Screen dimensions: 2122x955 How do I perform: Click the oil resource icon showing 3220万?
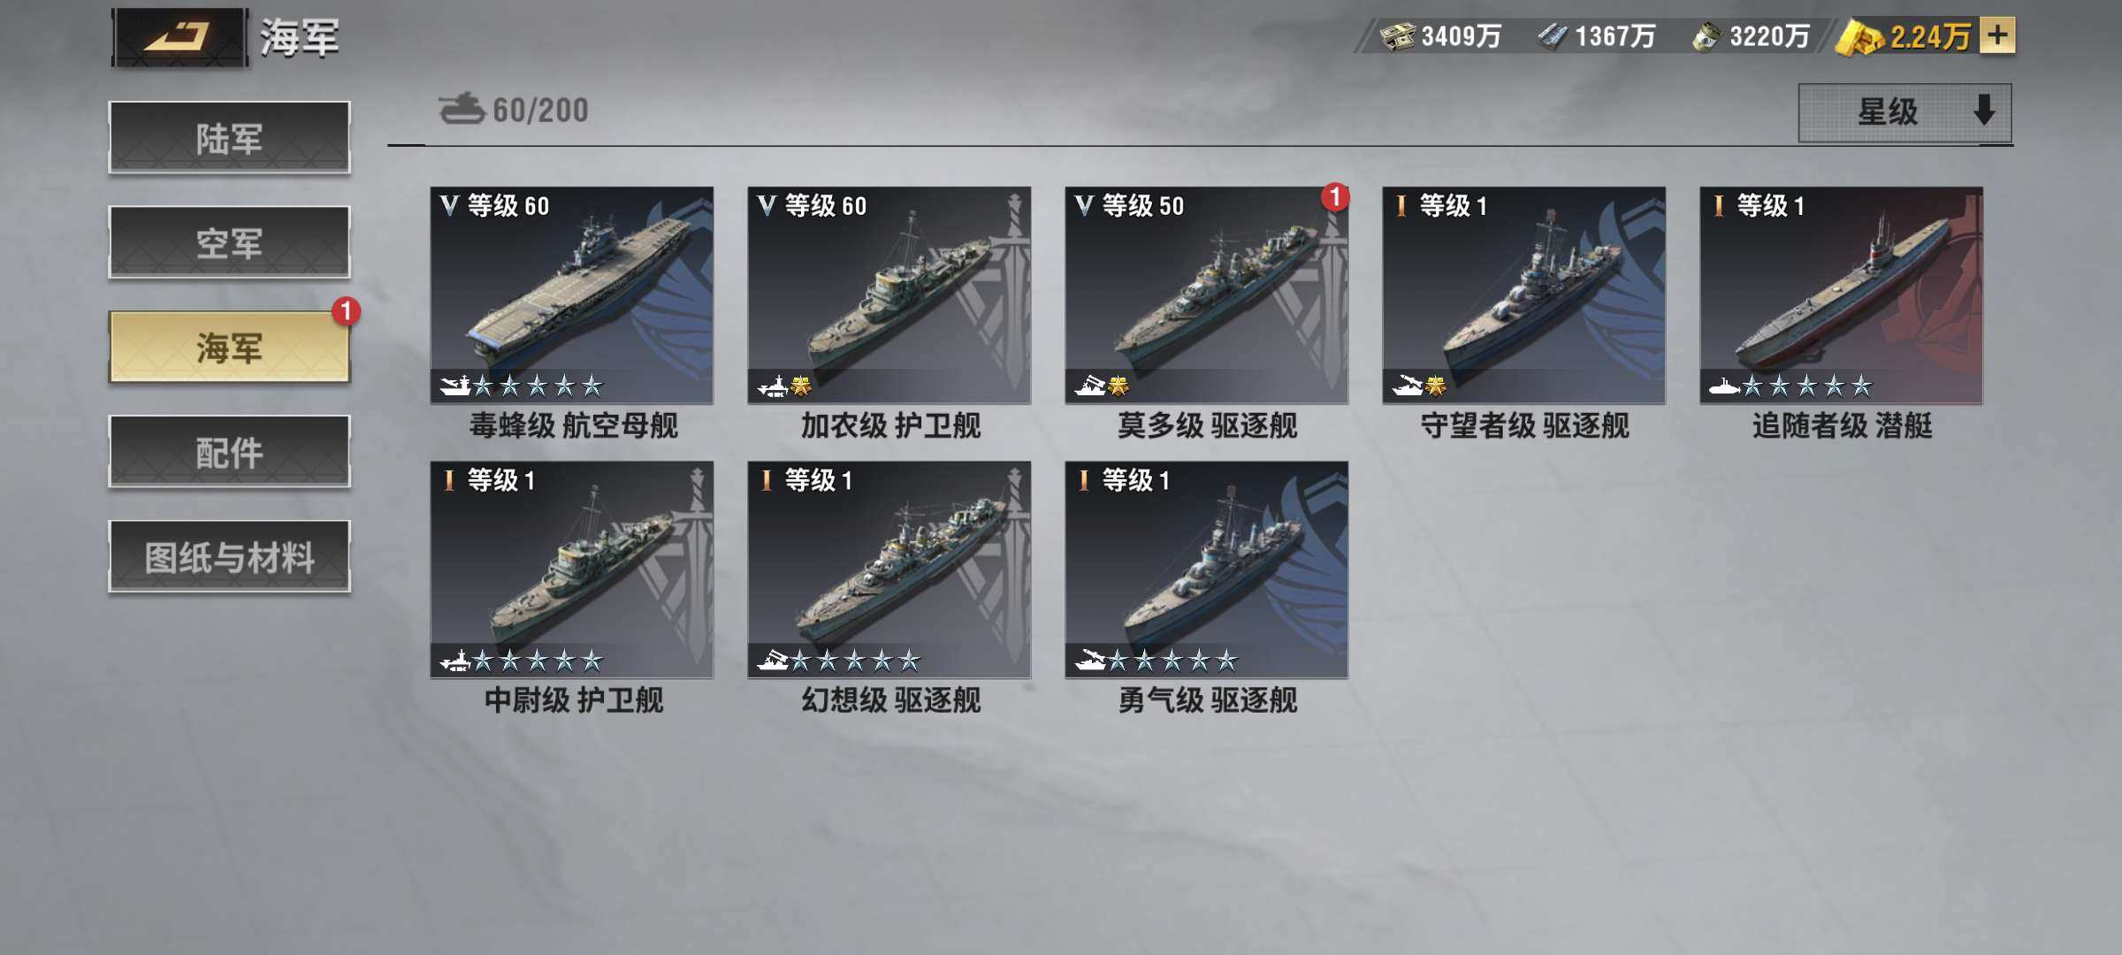click(1706, 36)
